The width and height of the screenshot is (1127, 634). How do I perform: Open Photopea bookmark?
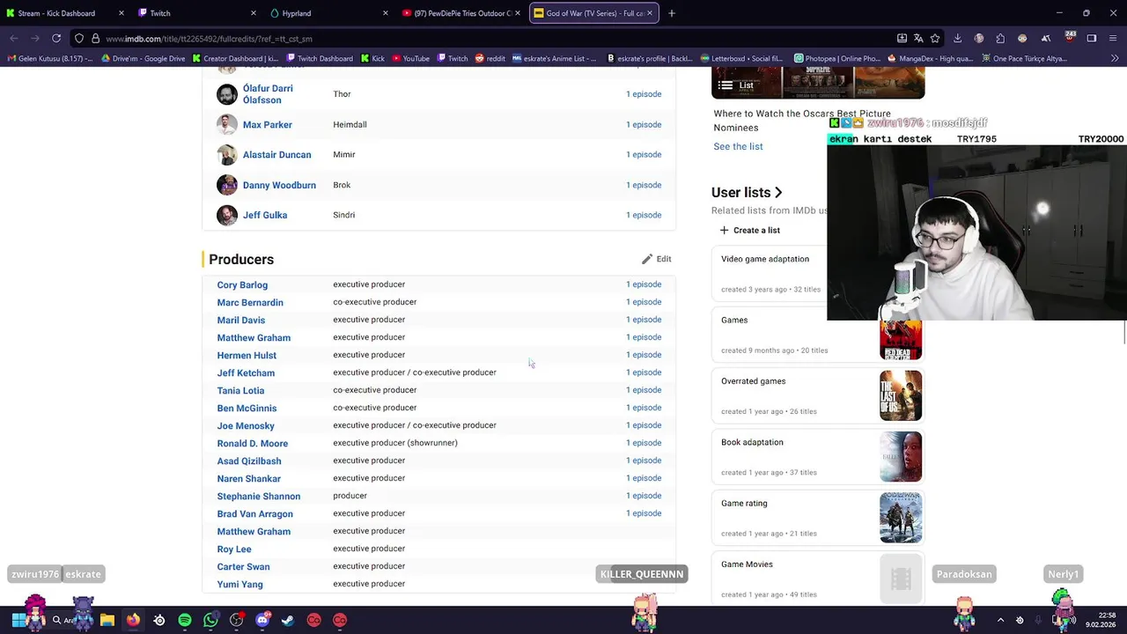836,58
